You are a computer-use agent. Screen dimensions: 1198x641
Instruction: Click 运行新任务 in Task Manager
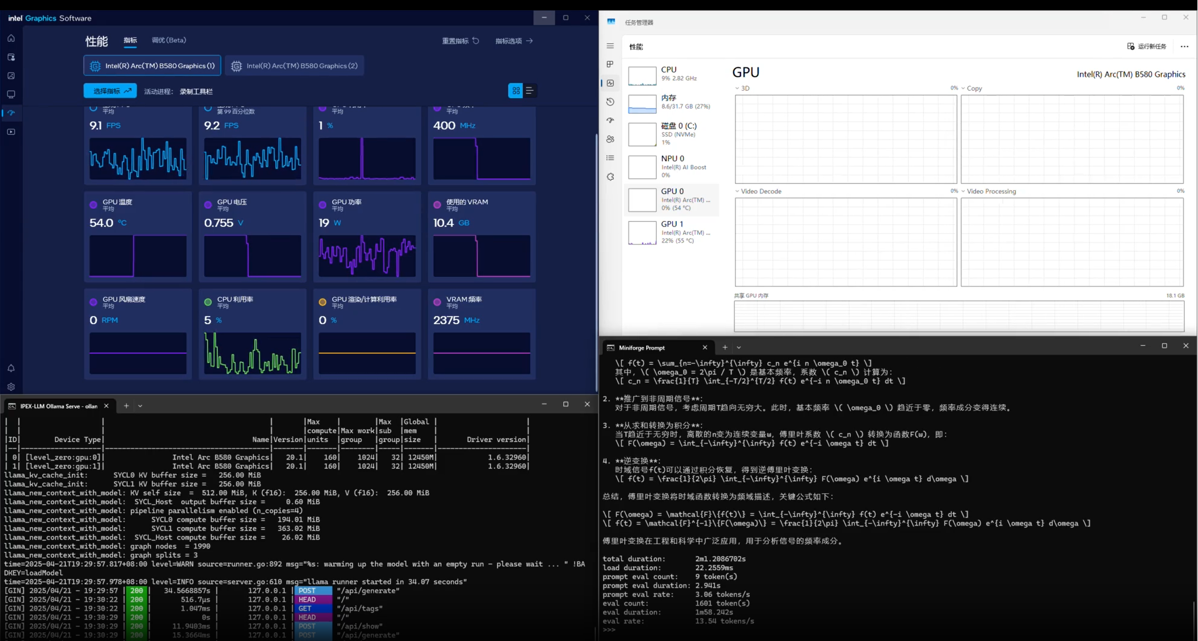tap(1147, 46)
